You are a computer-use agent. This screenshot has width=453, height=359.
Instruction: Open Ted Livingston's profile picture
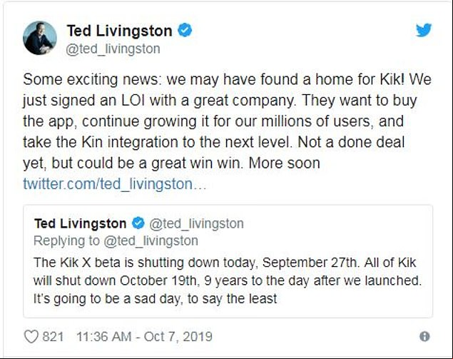pyautogui.click(x=40, y=38)
